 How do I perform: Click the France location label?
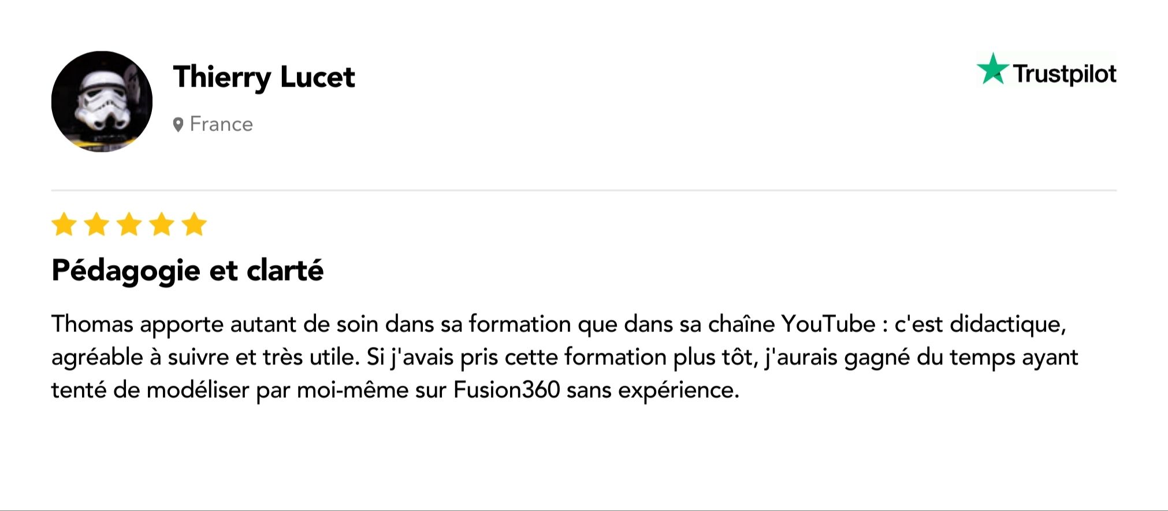pyautogui.click(x=221, y=124)
